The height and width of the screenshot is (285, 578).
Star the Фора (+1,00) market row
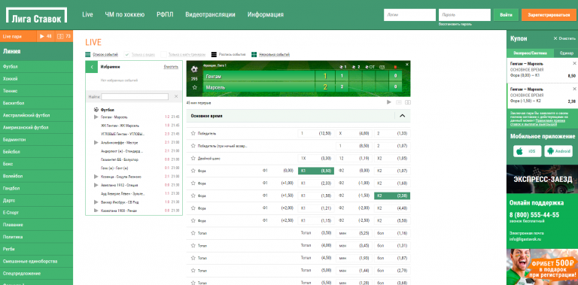(x=193, y=183)
